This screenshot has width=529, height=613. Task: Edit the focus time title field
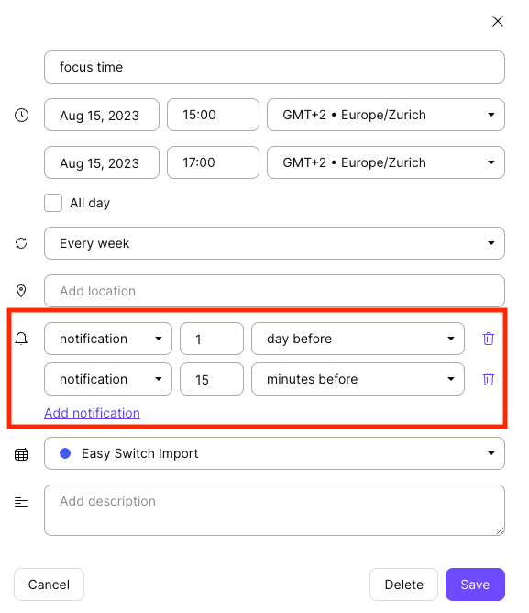tap(274, 67)
